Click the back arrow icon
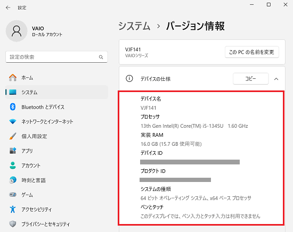293x232 pixels. (x=8, y=7)
